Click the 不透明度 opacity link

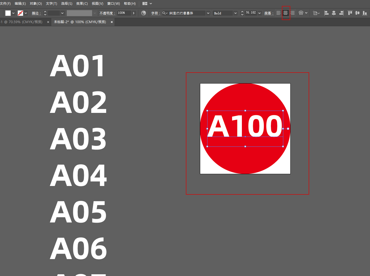[107, 13]
